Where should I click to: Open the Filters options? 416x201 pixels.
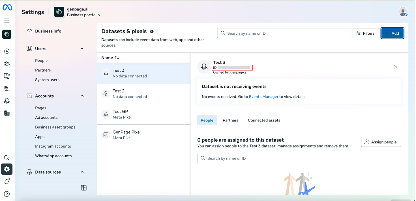tap(366, 33)
